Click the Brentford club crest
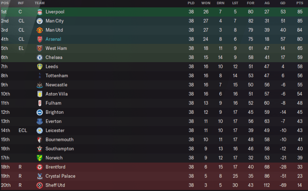The height and width of the screenshot is (191, 308). 39,167
